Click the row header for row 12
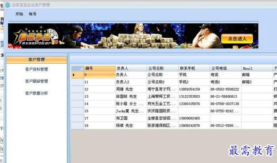277x163 pixels. point(77,89)
